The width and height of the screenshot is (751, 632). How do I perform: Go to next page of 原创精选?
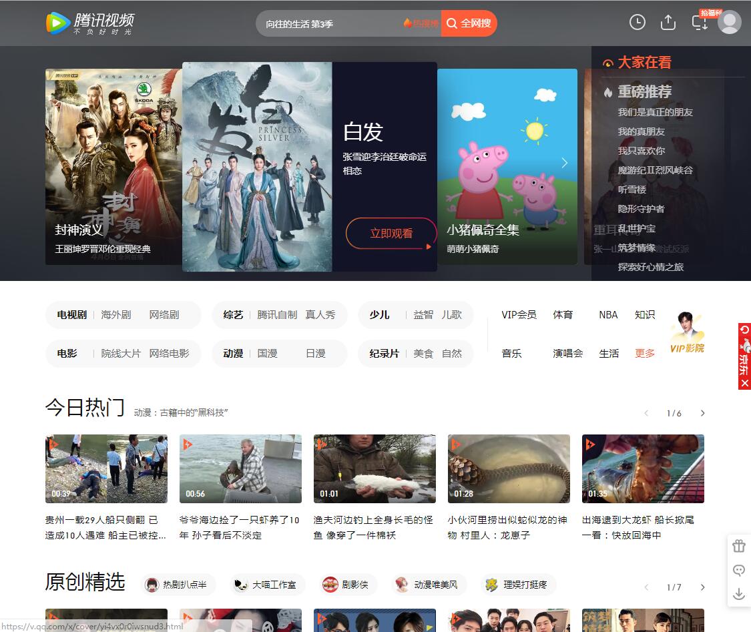703,587
